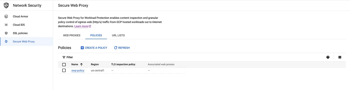
Task: Sort by Name using the arrow
Action: (81, 64)
